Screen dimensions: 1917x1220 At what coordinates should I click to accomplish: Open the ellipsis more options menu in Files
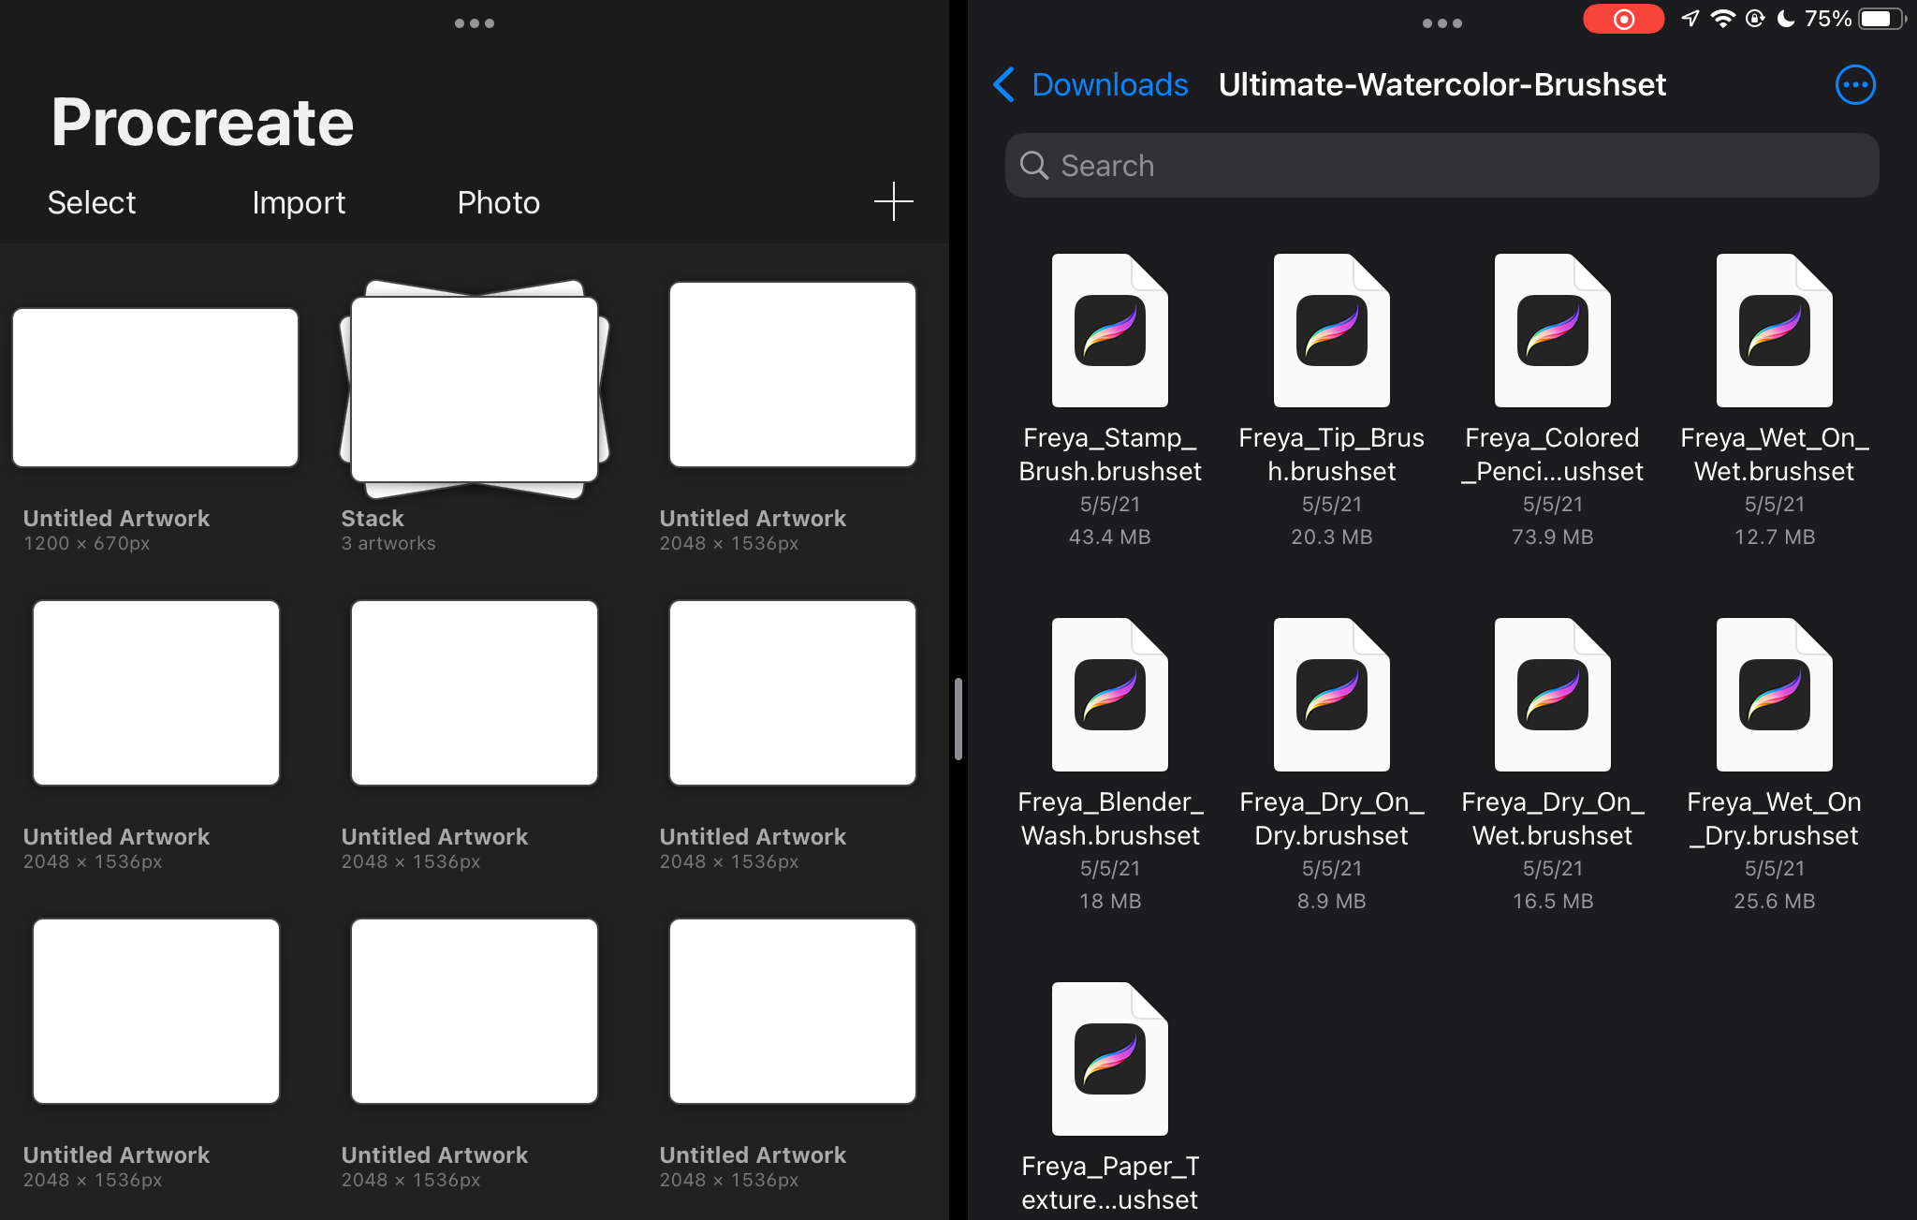pyautogui.click(x=1854, y=85)
